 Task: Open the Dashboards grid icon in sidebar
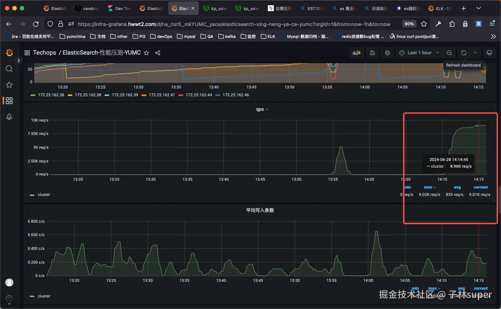(9, 101)
